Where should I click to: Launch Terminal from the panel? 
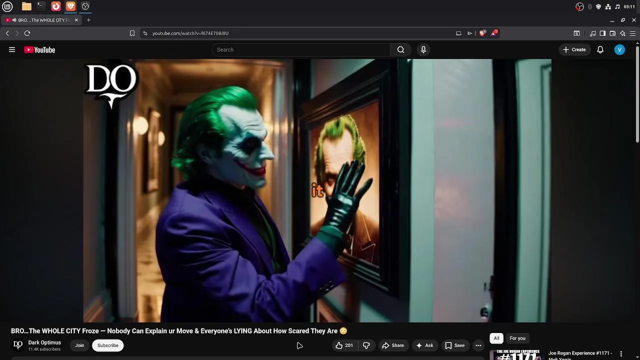(41, 6)
